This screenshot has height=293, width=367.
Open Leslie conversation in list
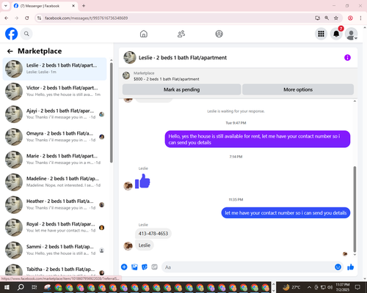tap(54, 69)
